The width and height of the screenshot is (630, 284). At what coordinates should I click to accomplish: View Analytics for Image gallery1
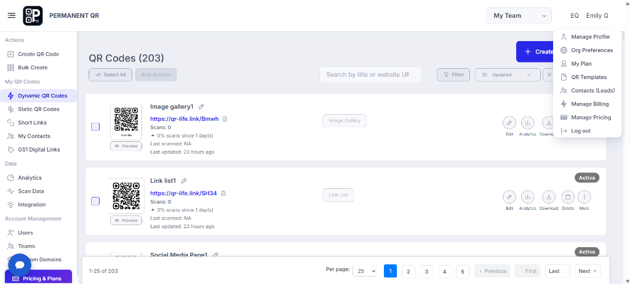point(527,123)
